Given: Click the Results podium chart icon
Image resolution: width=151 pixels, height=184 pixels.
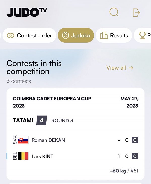Looking at the screenshot, I should [x=104, y=36].
